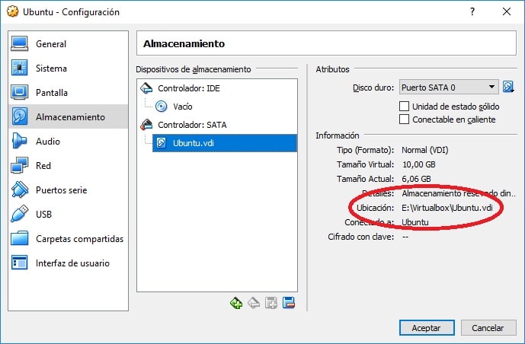Enable Unidad de estado sólido checkbox
This screenshot has width=525, height=344.
pos(404,107)
